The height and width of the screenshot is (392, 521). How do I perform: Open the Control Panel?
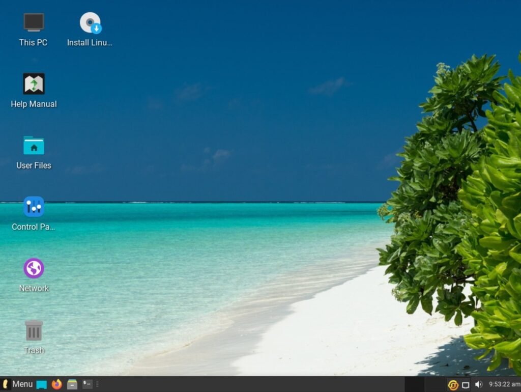33,208
